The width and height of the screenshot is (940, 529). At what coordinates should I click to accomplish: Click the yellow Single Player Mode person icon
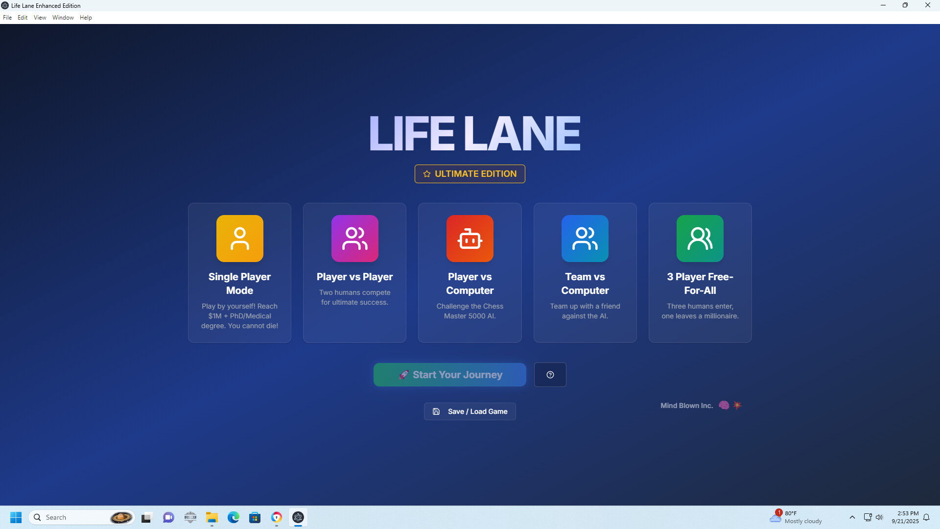(239, 239)
